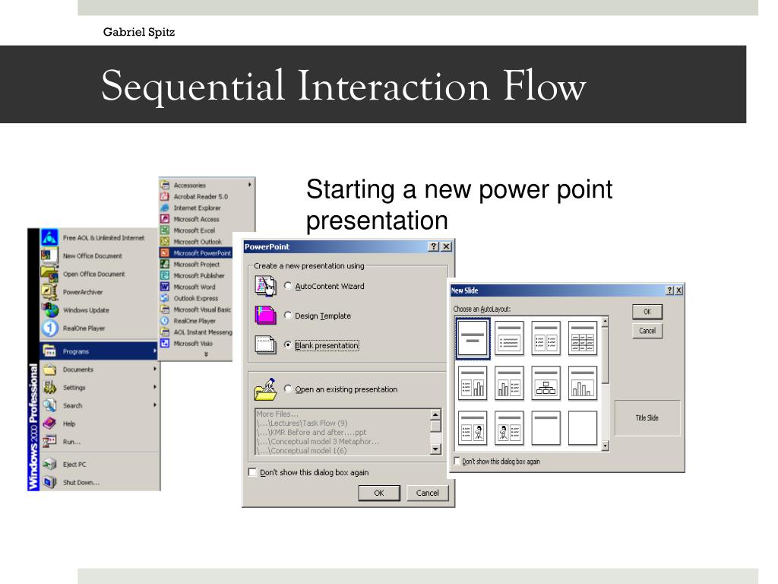
Task: Expand the Accessories submenu arrow
Action: pos(249,185)
